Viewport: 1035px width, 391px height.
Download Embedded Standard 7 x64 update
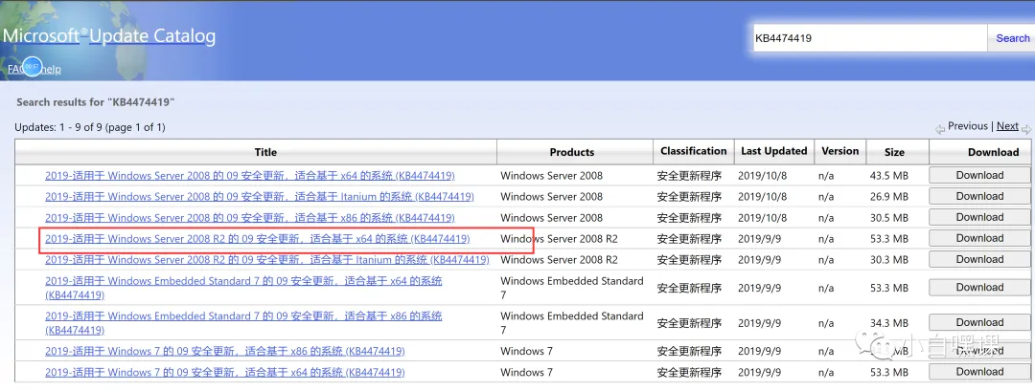[x=979, y=287]
